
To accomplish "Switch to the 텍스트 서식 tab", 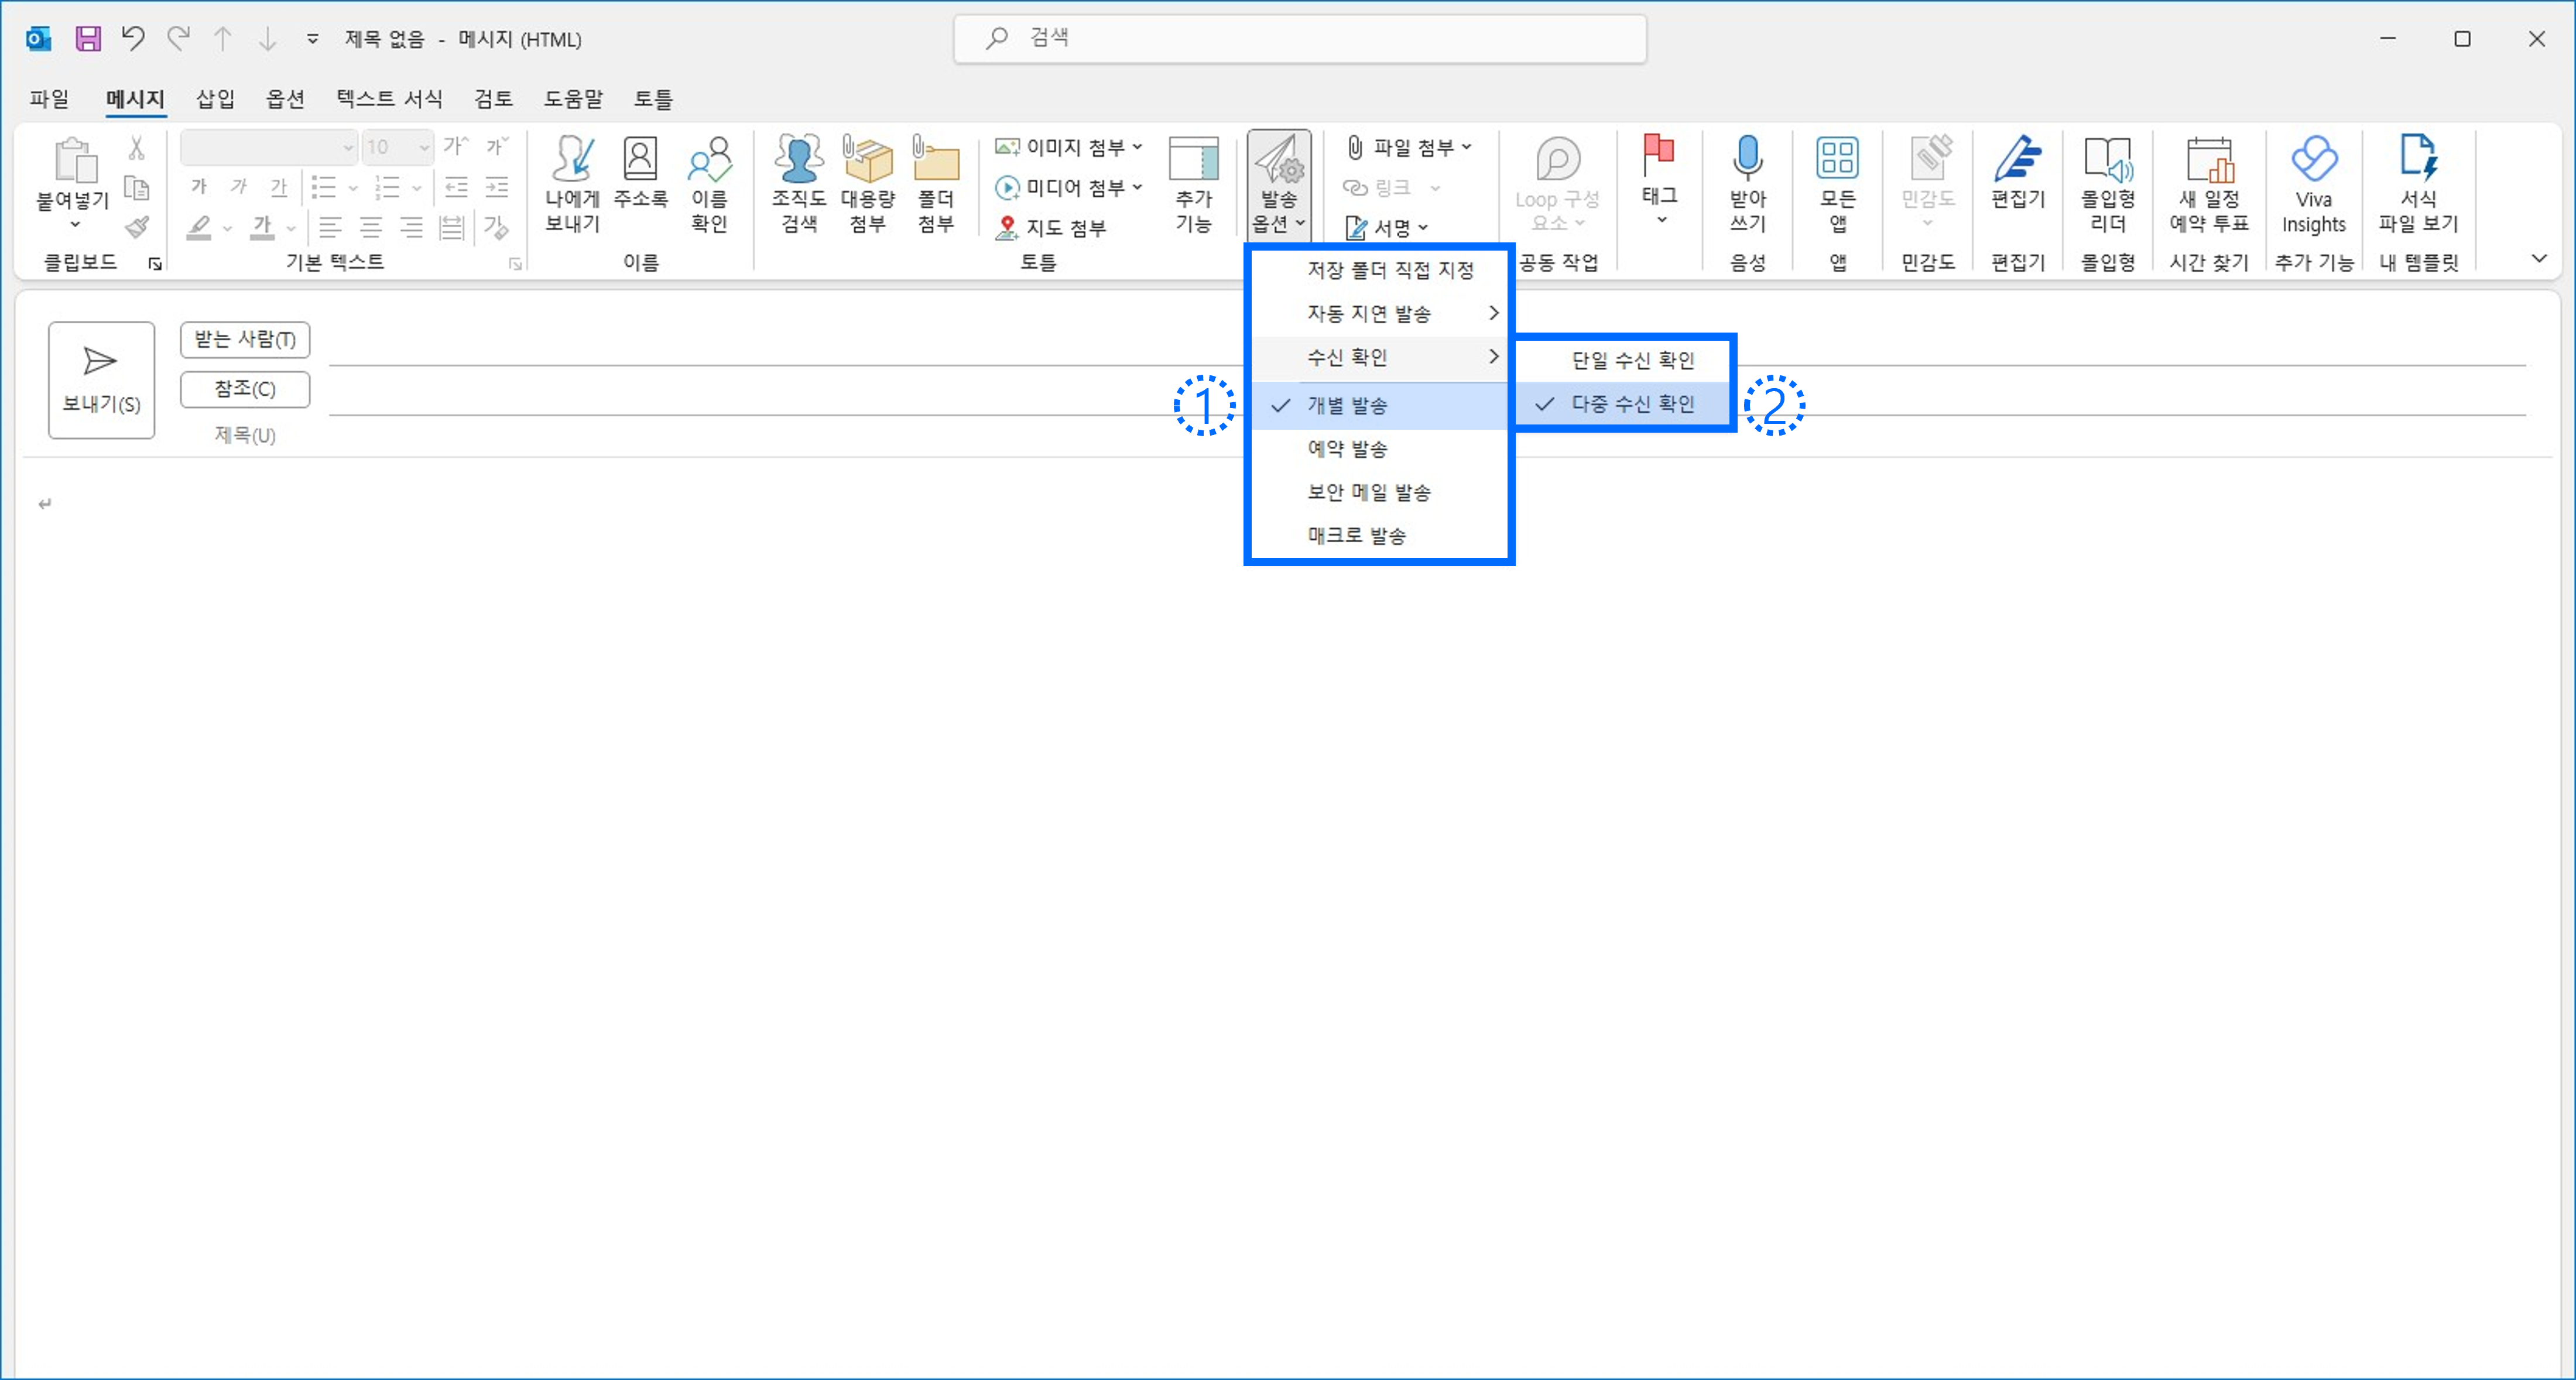I will (x=389, y=98).
